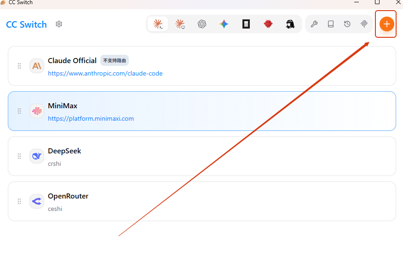Open settings via the gear icon

[59, 24]
